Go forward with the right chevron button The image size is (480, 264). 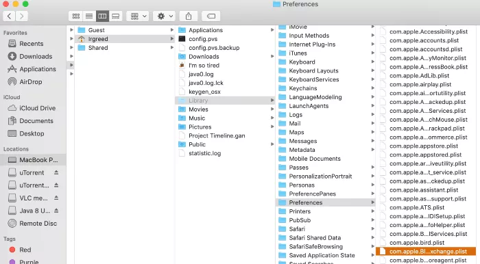(22, 16)
